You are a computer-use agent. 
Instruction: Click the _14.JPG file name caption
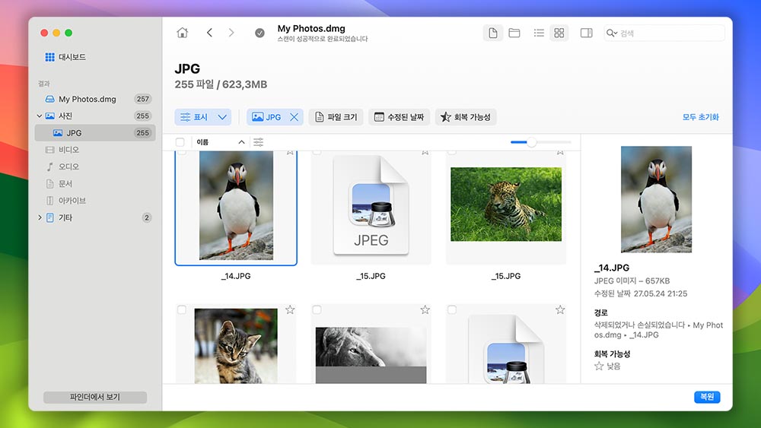point(236,276)
